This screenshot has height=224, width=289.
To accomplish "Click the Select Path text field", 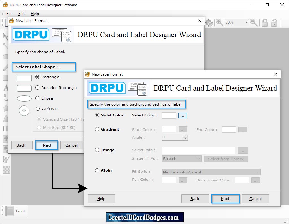I will (x=198, y=150).
